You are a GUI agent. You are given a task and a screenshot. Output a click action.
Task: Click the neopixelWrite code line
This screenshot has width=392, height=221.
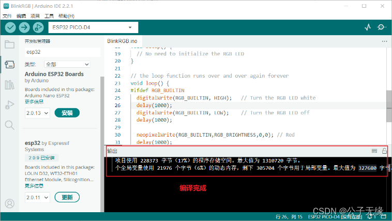coord(216,135)
